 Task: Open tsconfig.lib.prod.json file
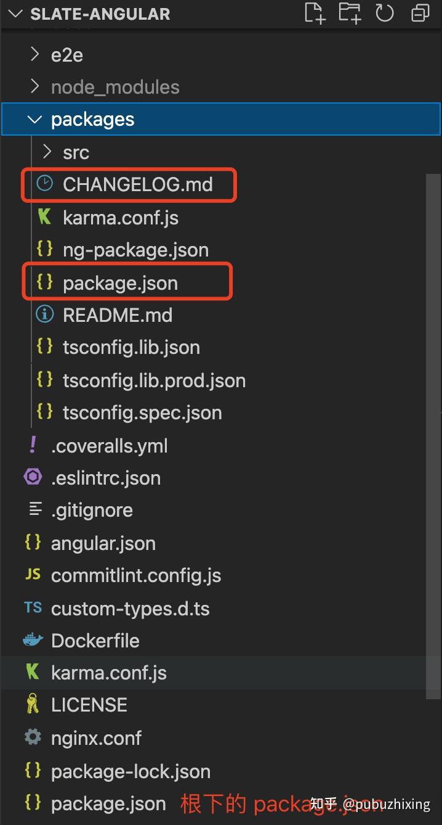coord(154,380)
